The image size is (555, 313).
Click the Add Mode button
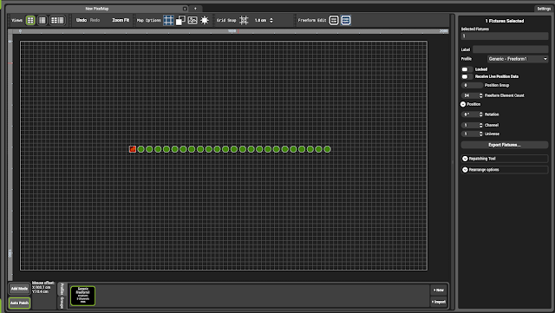[19, 289]
